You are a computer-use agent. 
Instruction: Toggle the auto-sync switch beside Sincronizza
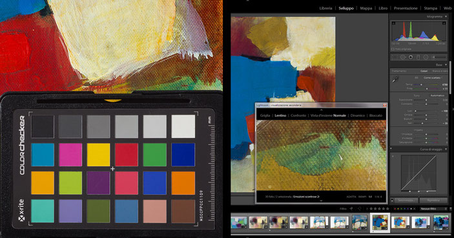coord(392,201)
